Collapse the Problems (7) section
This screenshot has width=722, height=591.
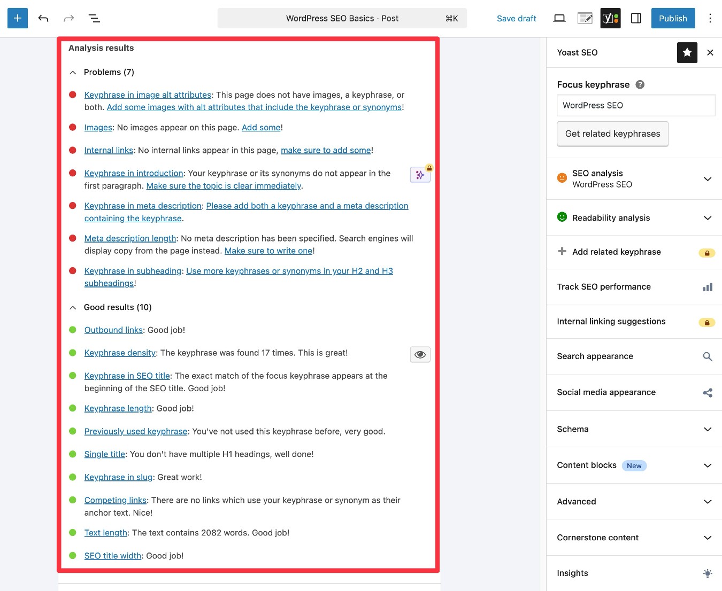pos(72,72)
